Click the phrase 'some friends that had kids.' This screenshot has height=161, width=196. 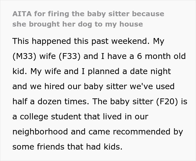[67, 147]
